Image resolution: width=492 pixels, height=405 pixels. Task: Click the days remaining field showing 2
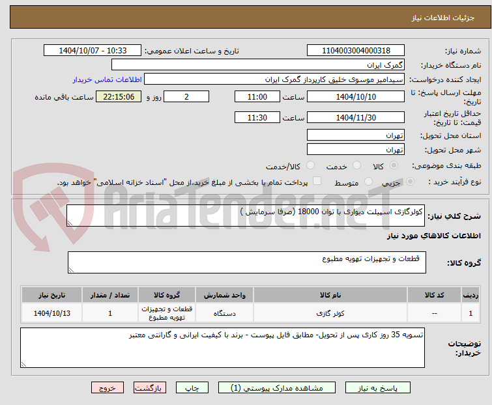pyautogui.click(x=186, y=96)
